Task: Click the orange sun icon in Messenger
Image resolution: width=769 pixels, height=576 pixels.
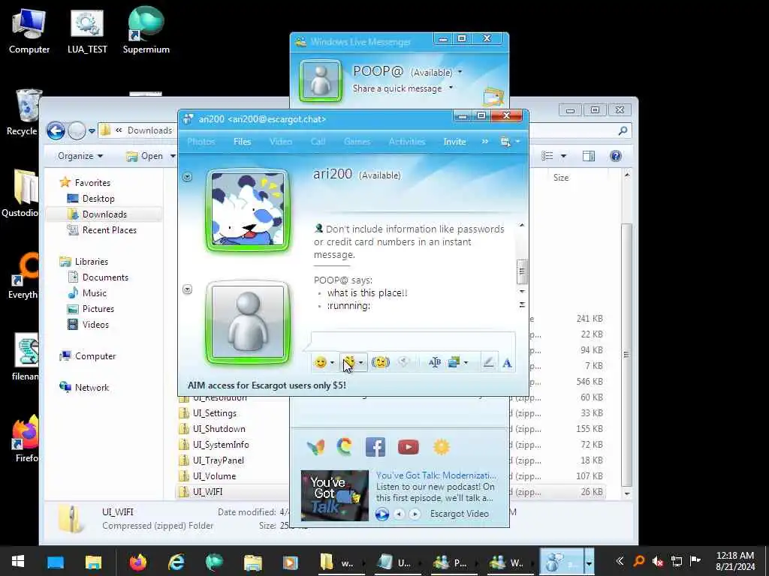Action: tap(442, 447)
